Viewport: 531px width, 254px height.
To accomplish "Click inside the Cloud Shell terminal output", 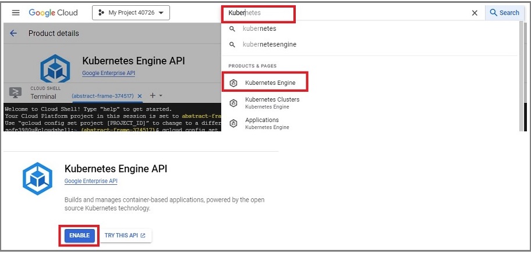I will click(112, 117).
